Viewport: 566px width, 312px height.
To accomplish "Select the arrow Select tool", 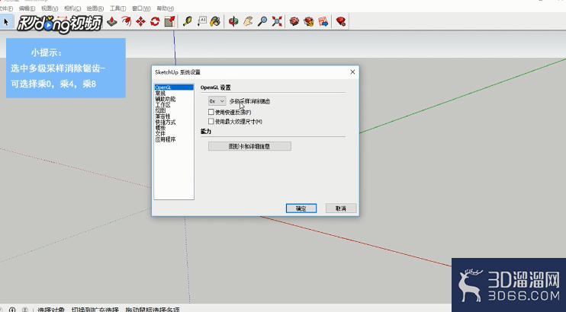I will [x=6, y=21].
